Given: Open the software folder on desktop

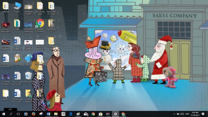Looking at the screenshot, I should click(5, 8).
